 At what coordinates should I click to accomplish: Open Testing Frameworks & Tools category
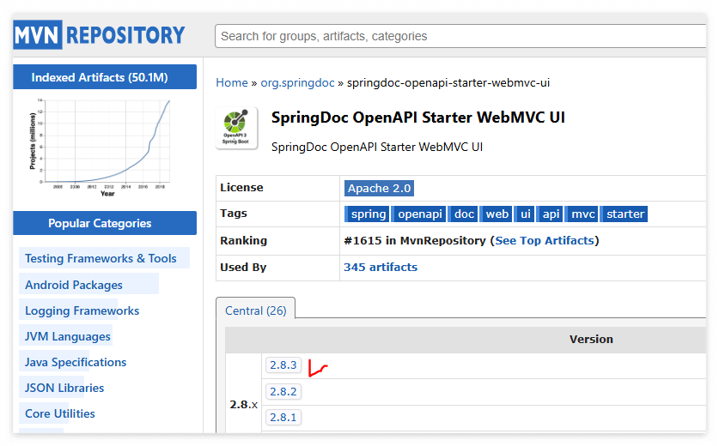(101, 258)
